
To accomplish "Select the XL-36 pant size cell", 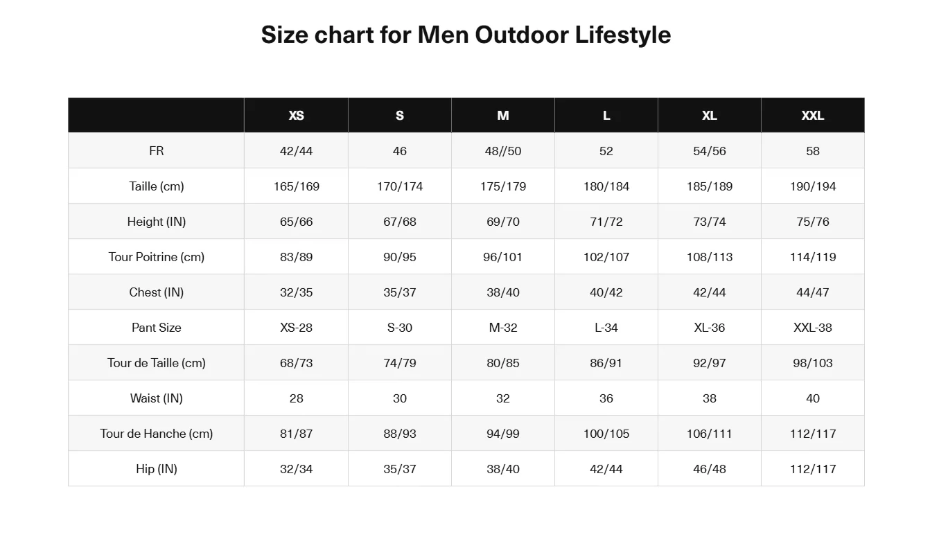I will click(709, 328).
